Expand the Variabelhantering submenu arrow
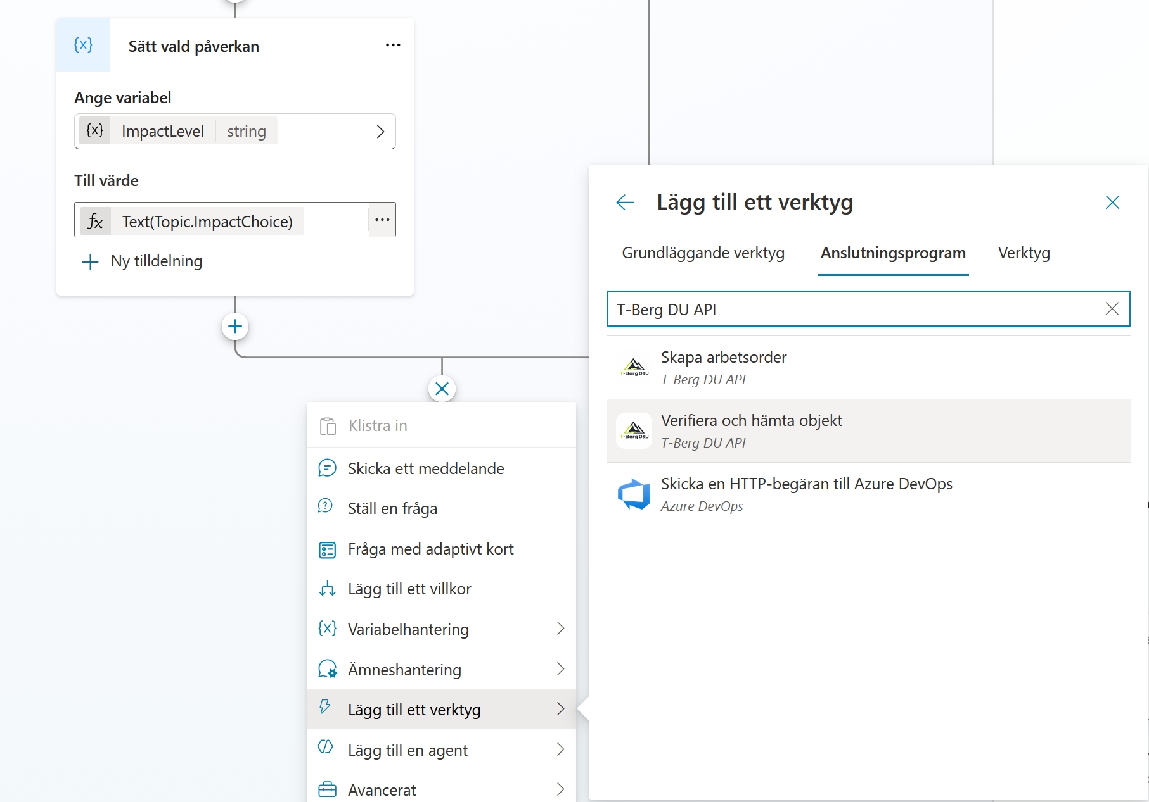 [x=560, y=629]
